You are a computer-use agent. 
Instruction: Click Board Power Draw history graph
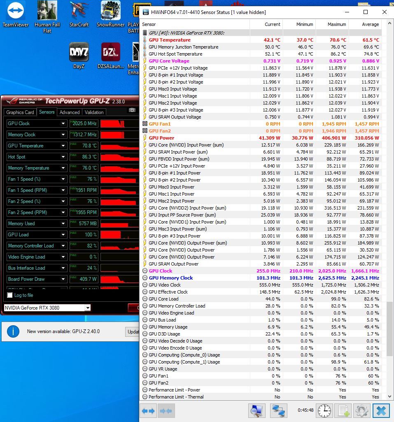click(x=120, y=279)
